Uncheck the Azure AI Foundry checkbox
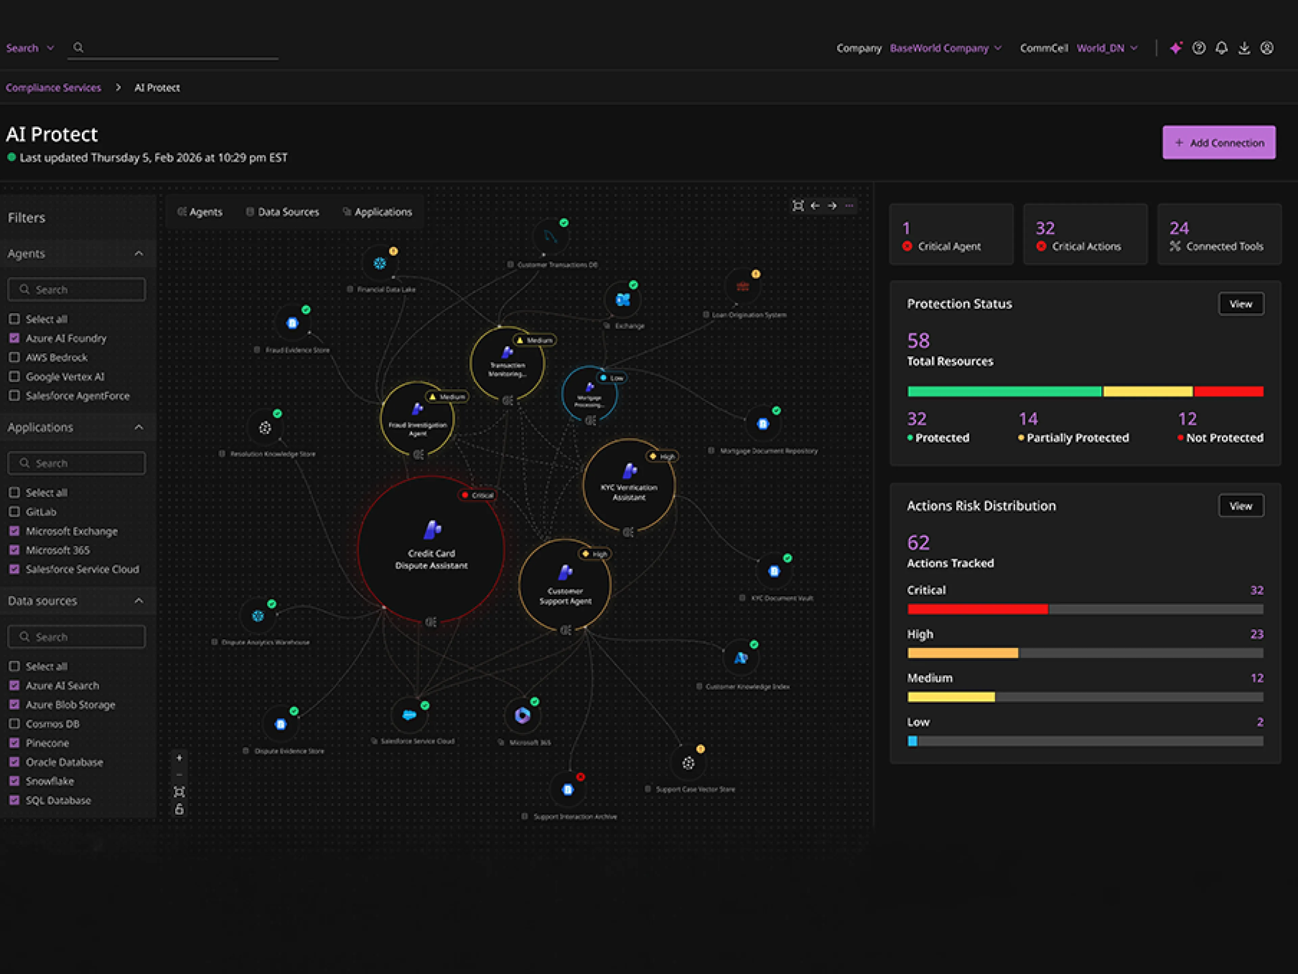The image size is (1298, 974). [15, 338]
